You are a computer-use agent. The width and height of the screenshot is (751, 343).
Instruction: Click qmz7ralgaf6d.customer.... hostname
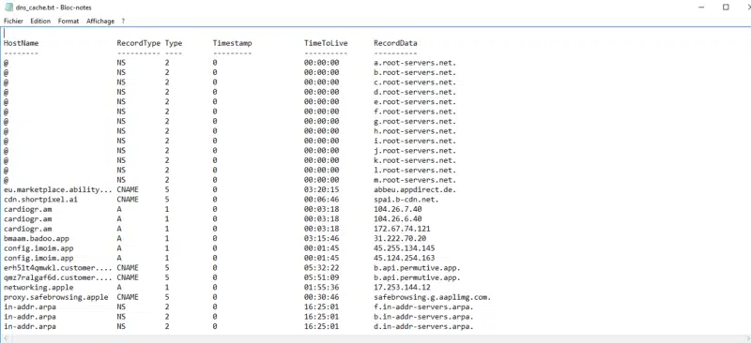58,277
